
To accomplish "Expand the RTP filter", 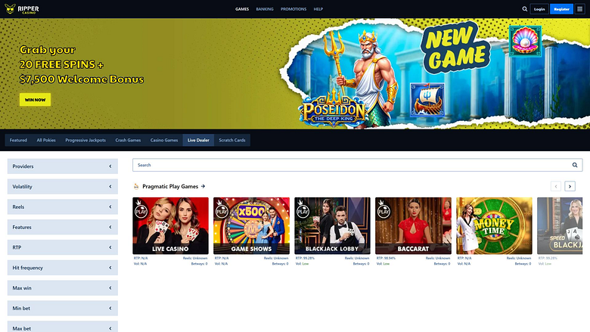I will 63,247.
